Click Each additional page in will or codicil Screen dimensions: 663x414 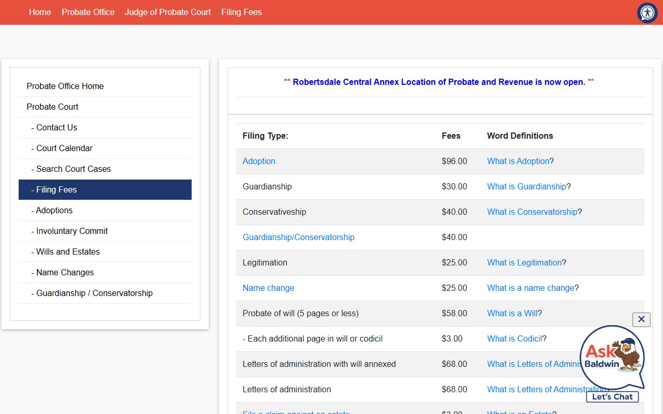pos(312,339)
